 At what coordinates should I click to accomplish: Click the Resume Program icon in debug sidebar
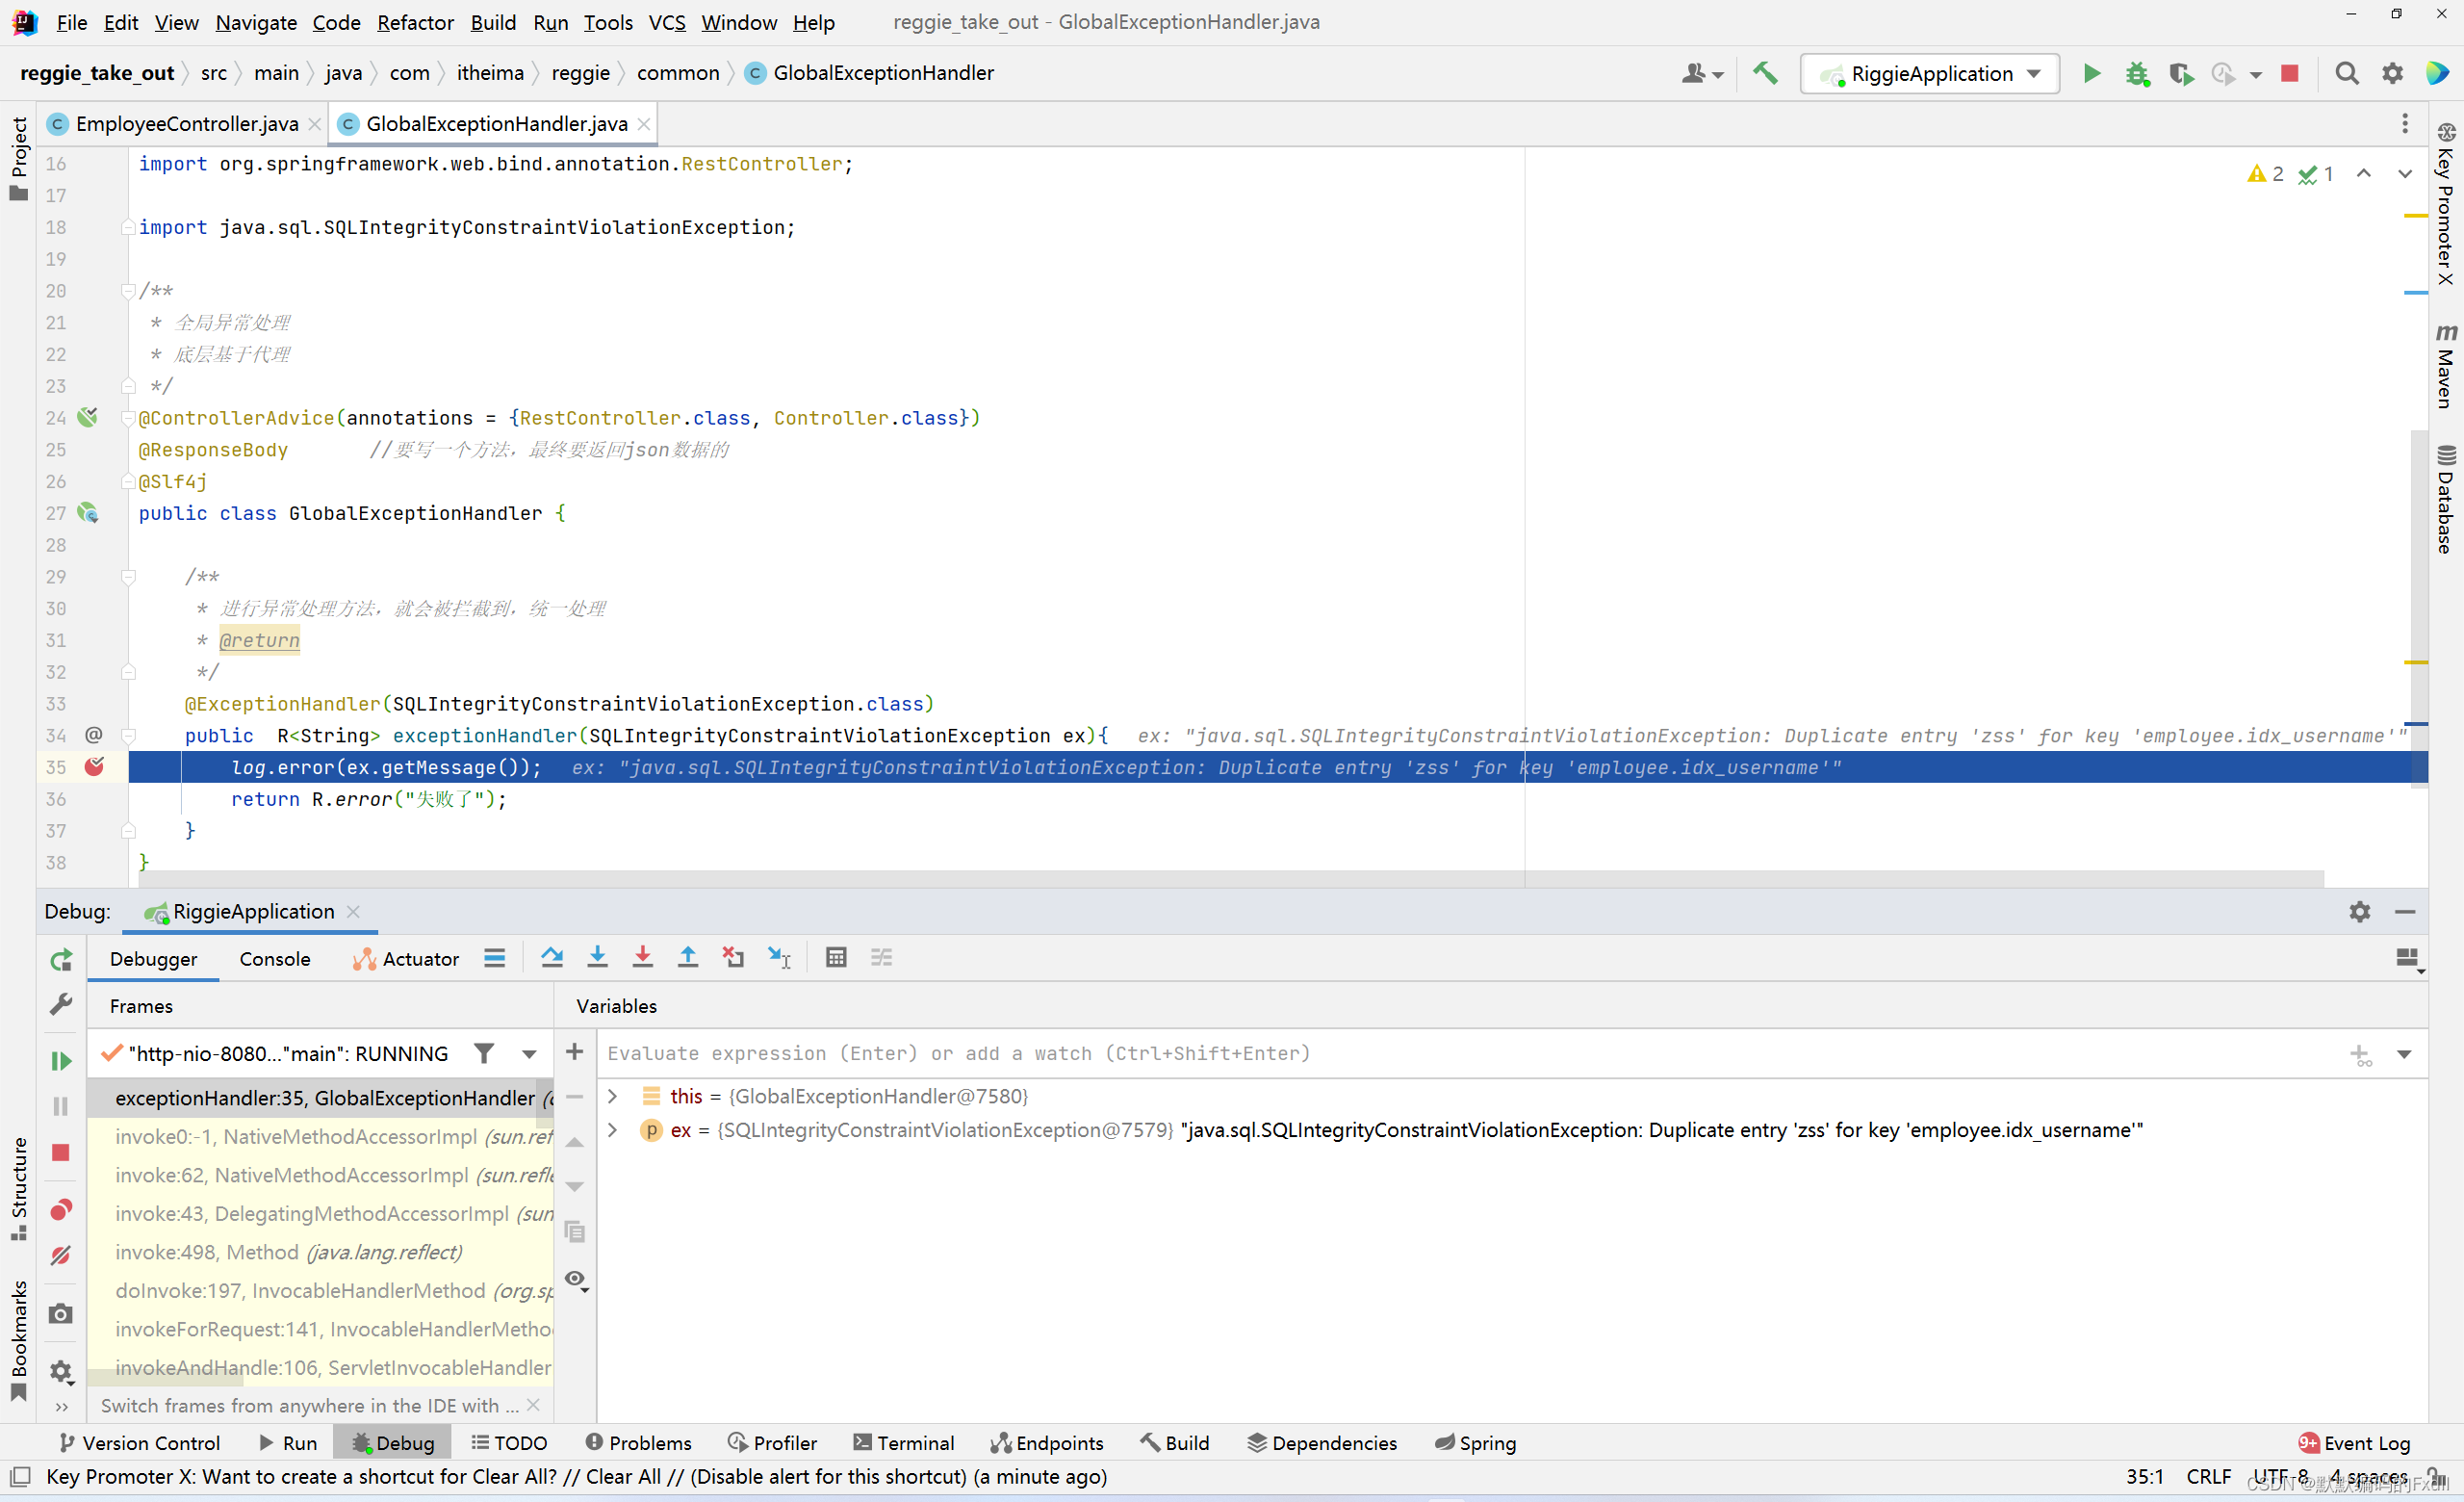[x=61, y=1060]
